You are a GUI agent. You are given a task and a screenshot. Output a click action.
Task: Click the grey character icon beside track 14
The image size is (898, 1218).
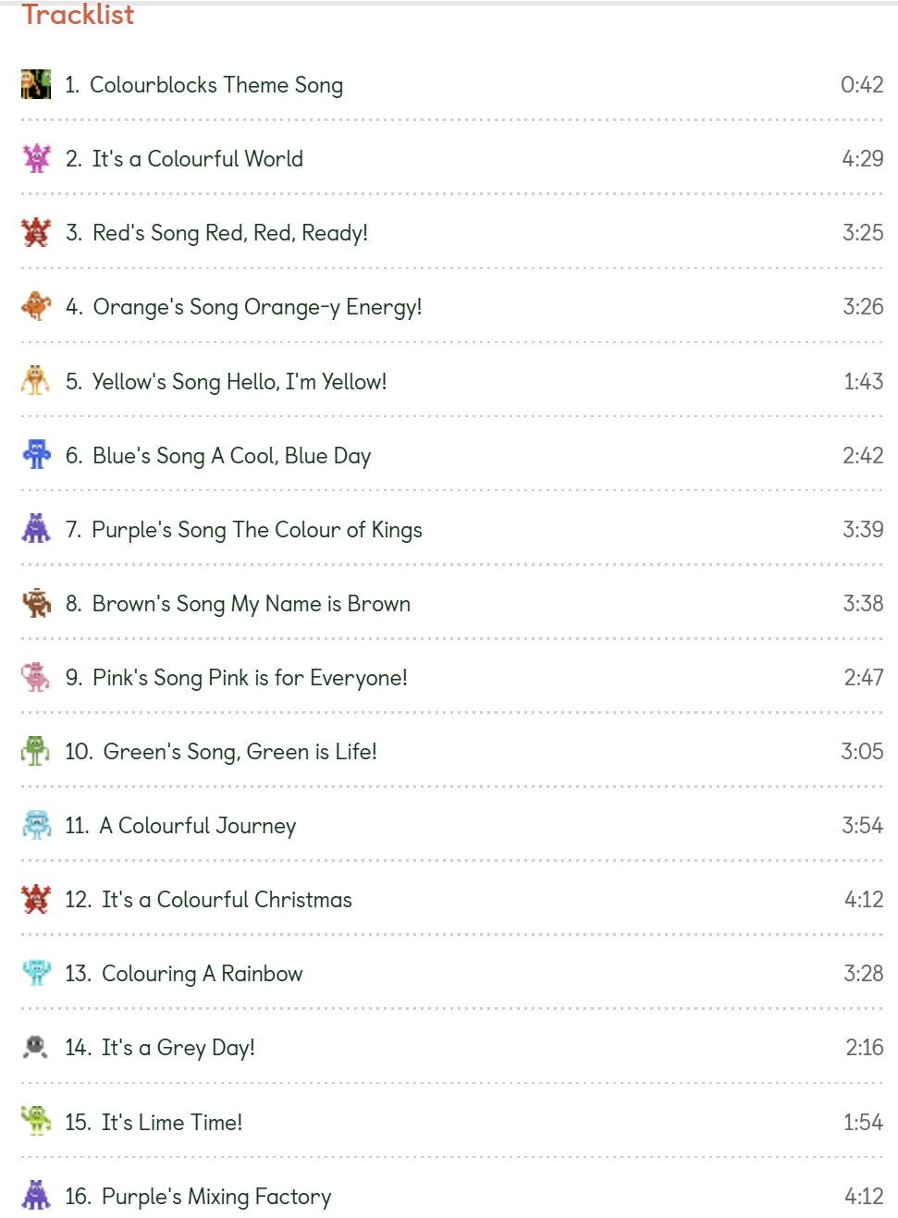click(36, 1047)
